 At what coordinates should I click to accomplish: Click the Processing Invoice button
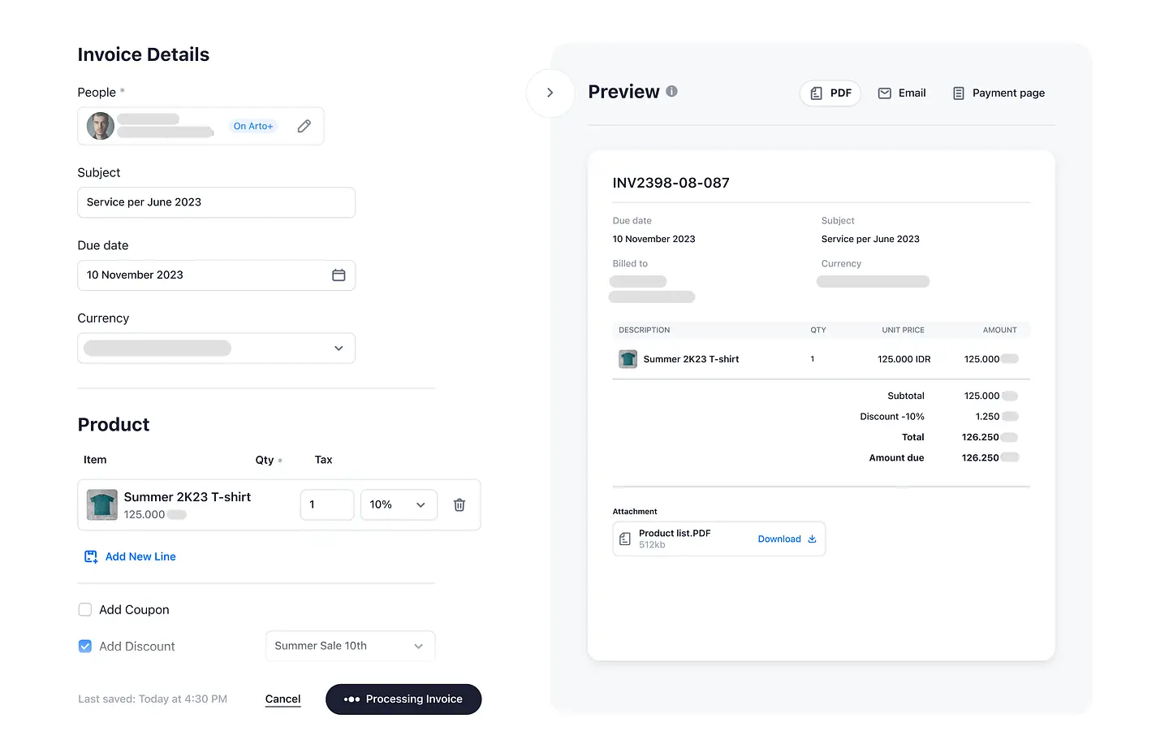click(403, 699)
